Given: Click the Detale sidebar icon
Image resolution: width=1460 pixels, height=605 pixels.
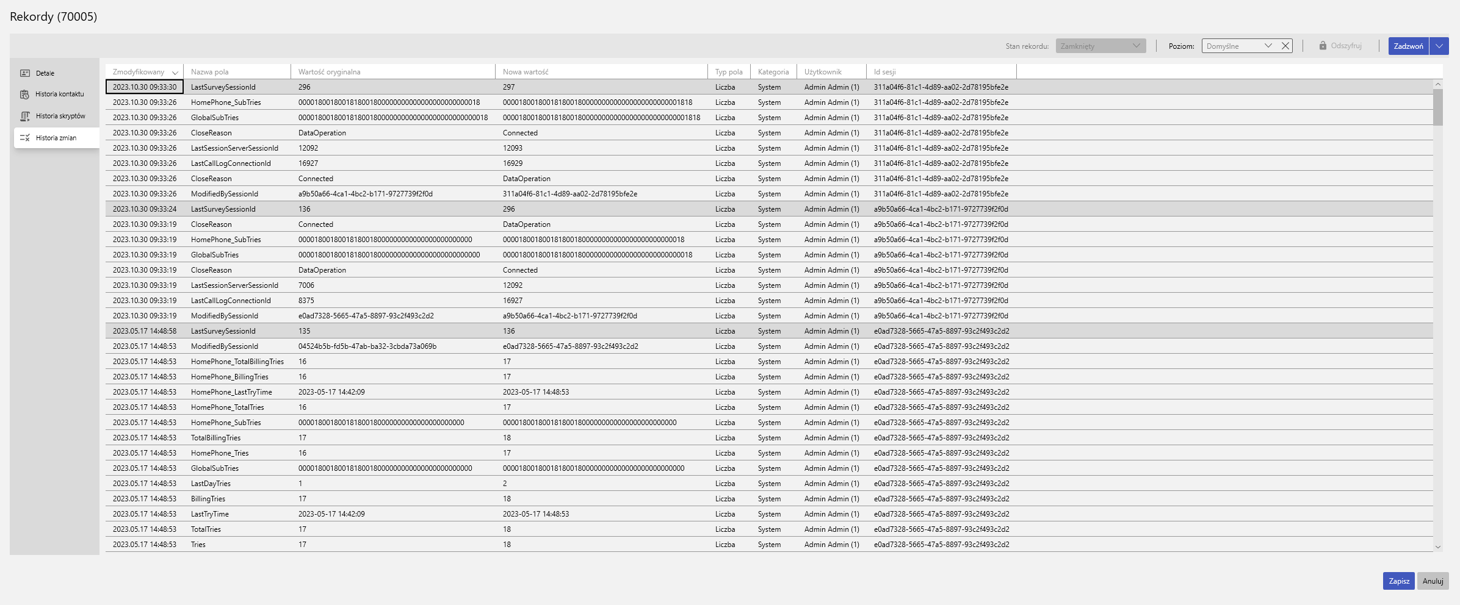Looking at the screenshot, I should [x=25, y=73].
